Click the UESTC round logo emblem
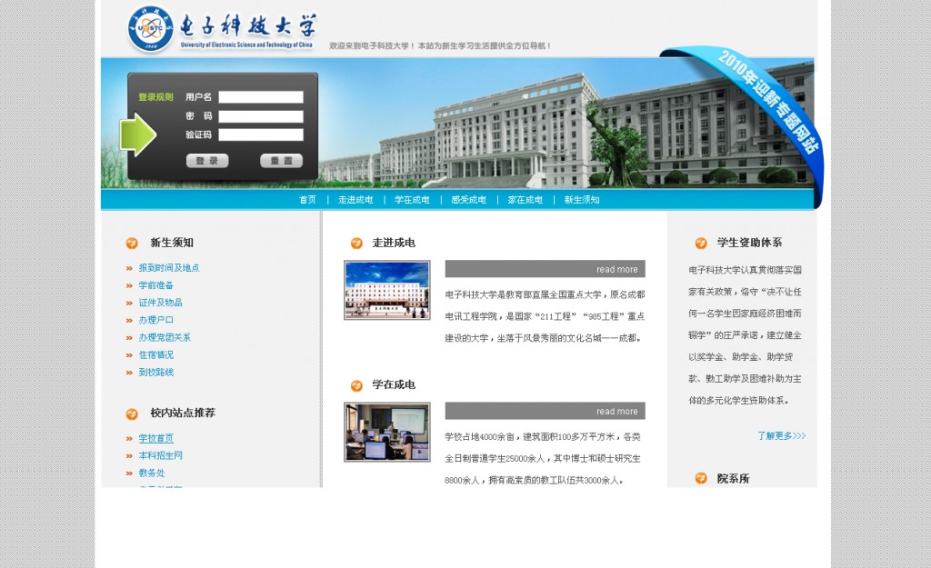 150,28
